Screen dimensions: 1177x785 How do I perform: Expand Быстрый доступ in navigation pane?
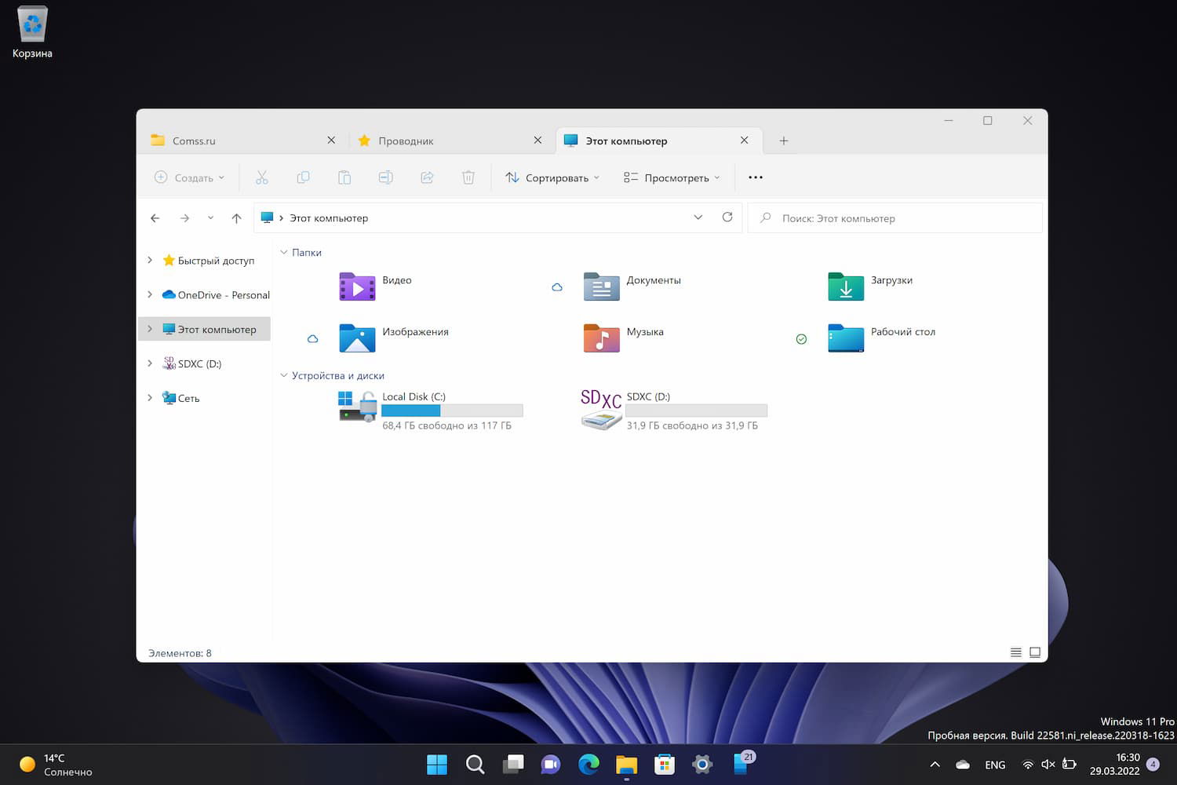pos(150,261)
